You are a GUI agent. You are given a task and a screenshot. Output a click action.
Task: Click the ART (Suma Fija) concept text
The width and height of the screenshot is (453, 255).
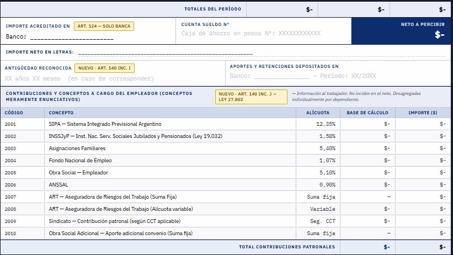point(113,197)
